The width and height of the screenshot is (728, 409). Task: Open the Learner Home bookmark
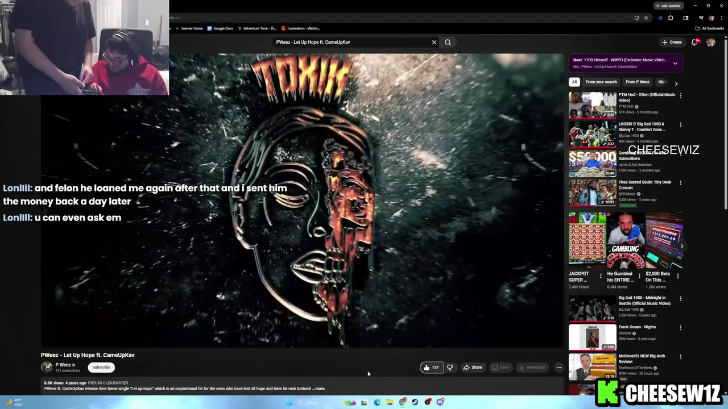tap(189, 28)
